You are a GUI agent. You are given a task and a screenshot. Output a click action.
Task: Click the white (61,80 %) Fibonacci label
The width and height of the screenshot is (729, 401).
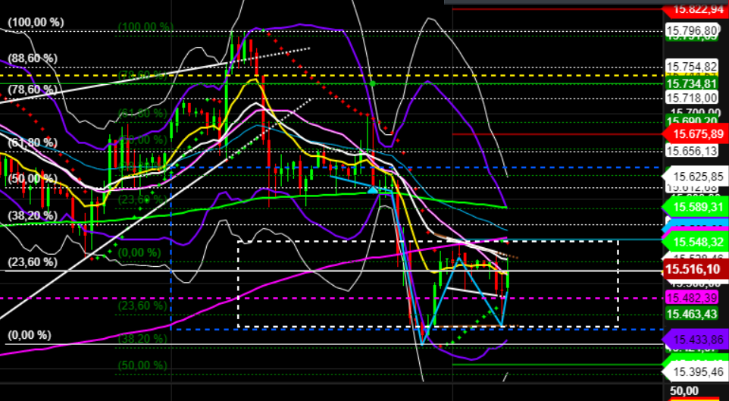coord(33,142)
